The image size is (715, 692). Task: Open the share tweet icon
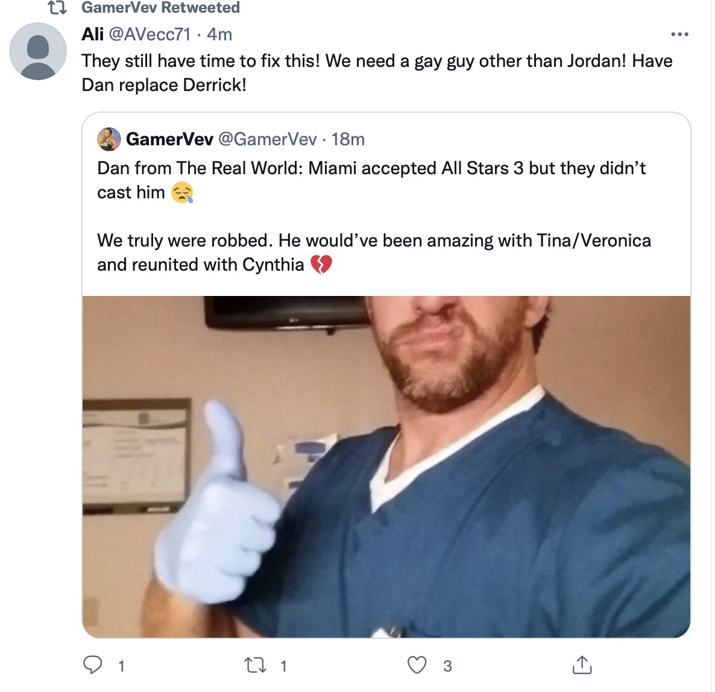point(582,665)
